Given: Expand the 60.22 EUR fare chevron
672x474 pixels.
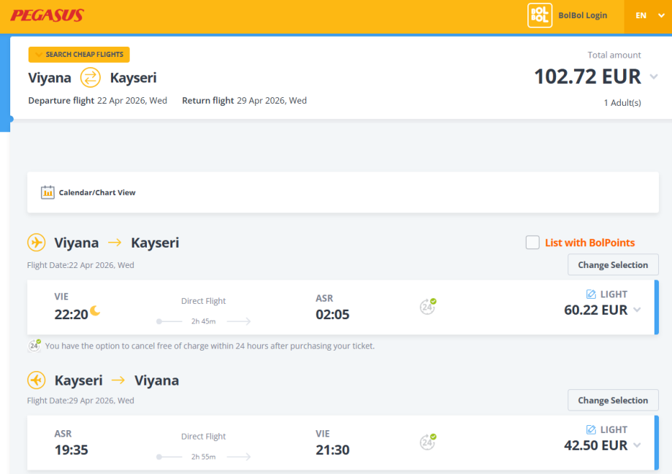Looking at the screenshot, I should pyautogui.click(x=637, y=310).
